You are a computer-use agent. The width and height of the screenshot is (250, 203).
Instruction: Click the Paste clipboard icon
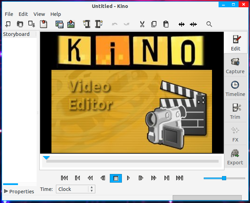(x=166, y=24)
